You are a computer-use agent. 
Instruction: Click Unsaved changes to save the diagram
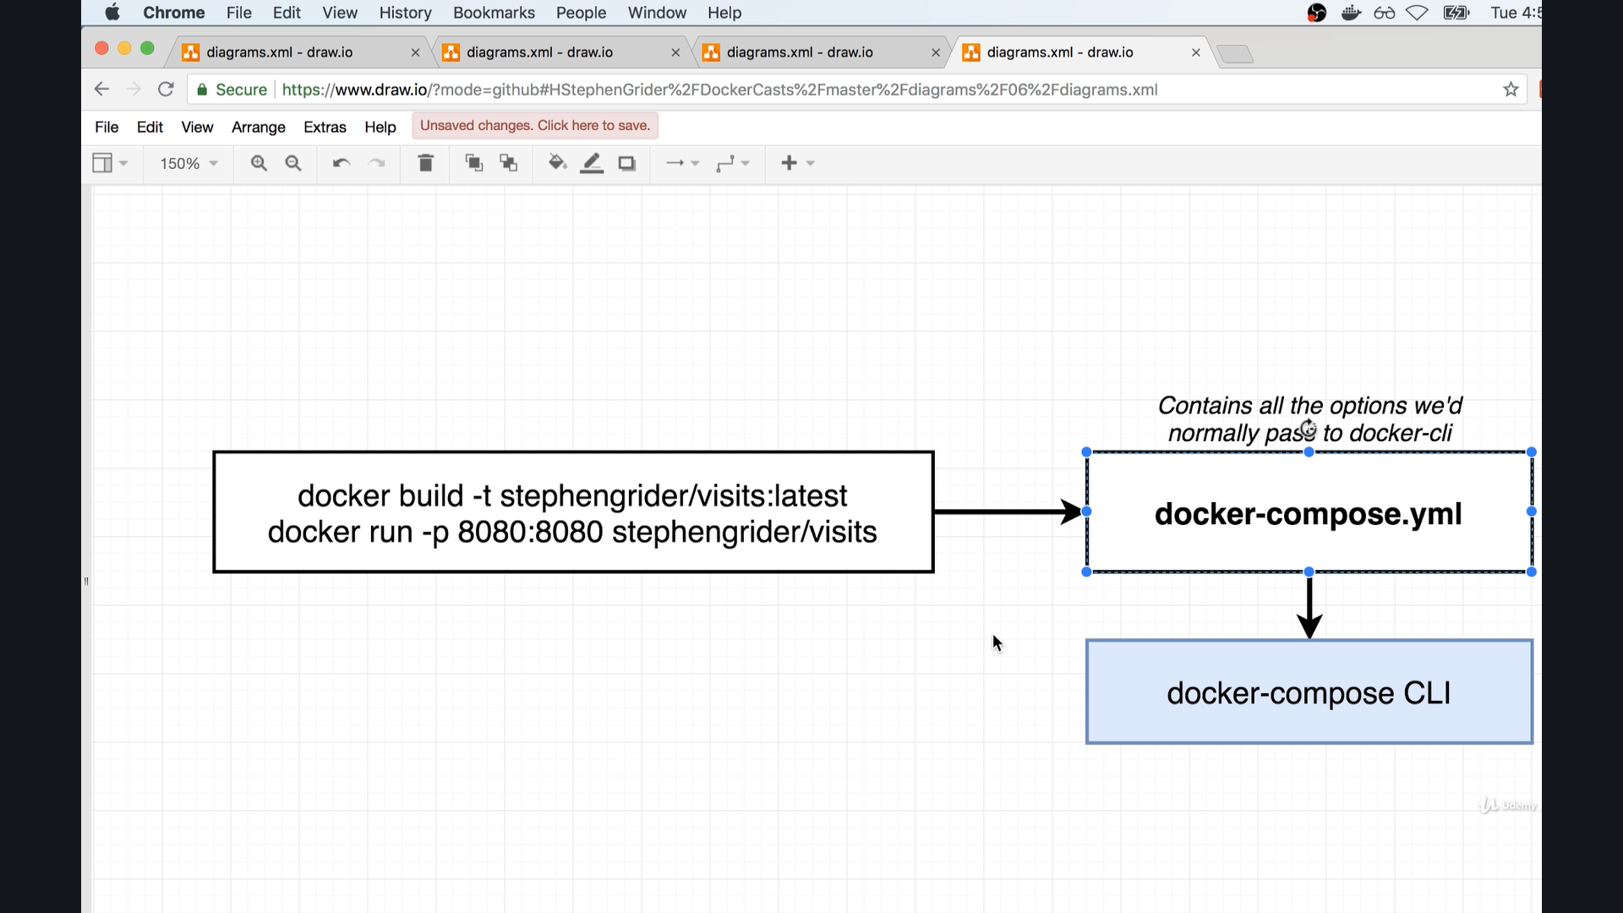point(534,125)
